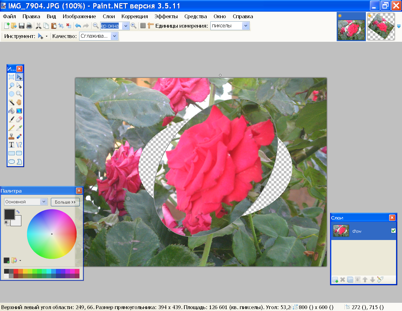Toggle the pixel grid icon

pyautogui.click(x=143, y=26)
